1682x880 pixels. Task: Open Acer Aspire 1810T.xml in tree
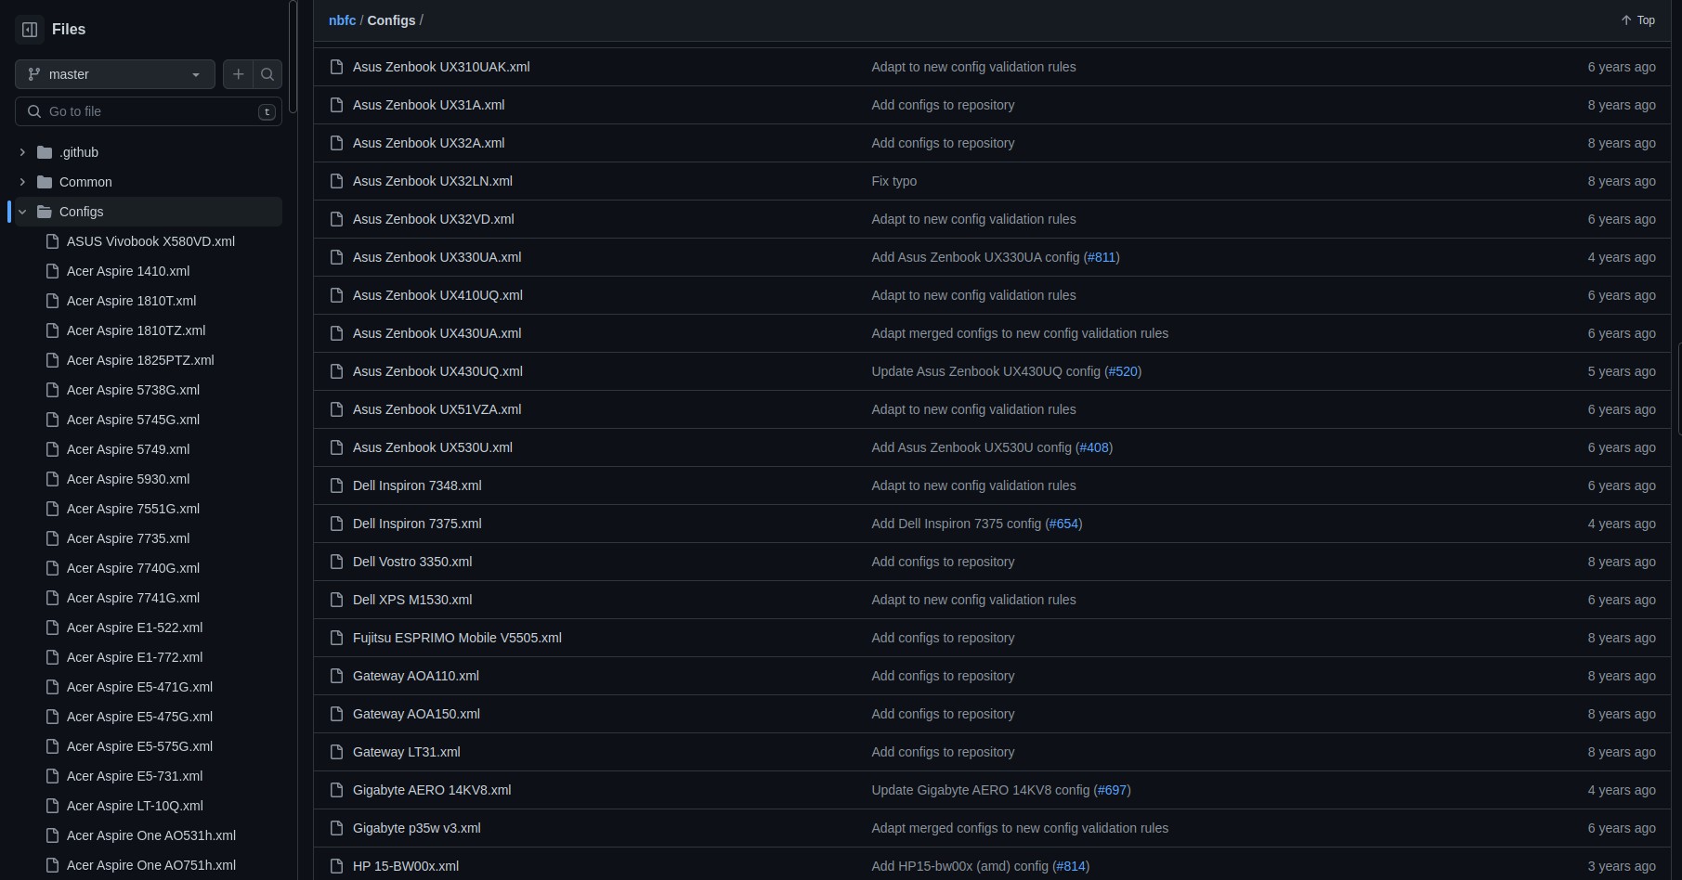point(131,301)
